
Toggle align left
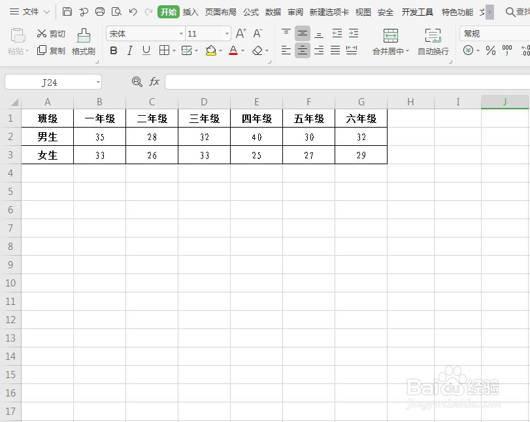(x=286, y=50)
